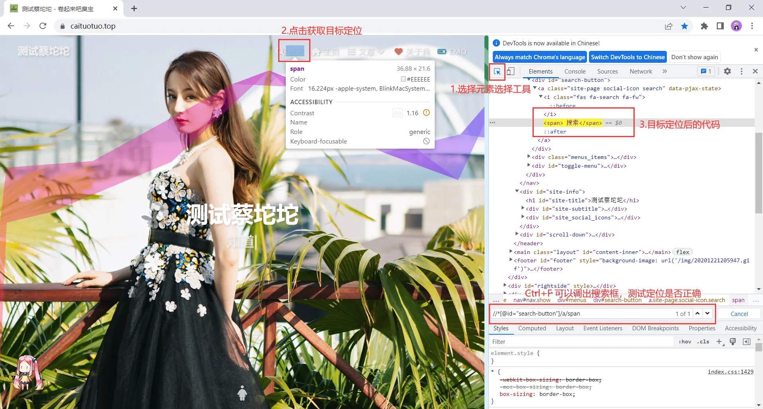Open the Computed styles tab
Viewport: 763px width, 409px height.
tap(532, 328)
